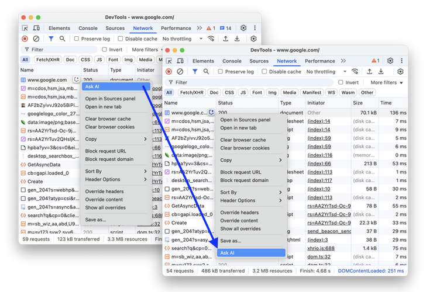Open search icon in front window toolbar

pos(206,72)
